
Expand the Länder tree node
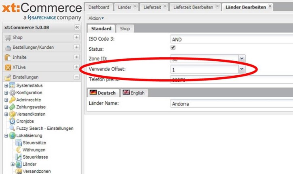tap(13, 164)
